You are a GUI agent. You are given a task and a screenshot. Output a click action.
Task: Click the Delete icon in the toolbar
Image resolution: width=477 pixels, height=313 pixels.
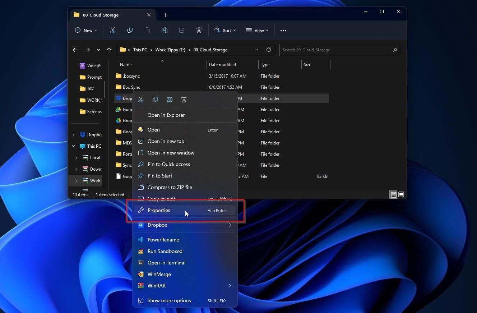pos(199,30)
